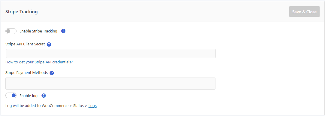325x116 pixels.
Task: Click the gray knob of Stripe Tracking toggle
Action: click(8, 31)
